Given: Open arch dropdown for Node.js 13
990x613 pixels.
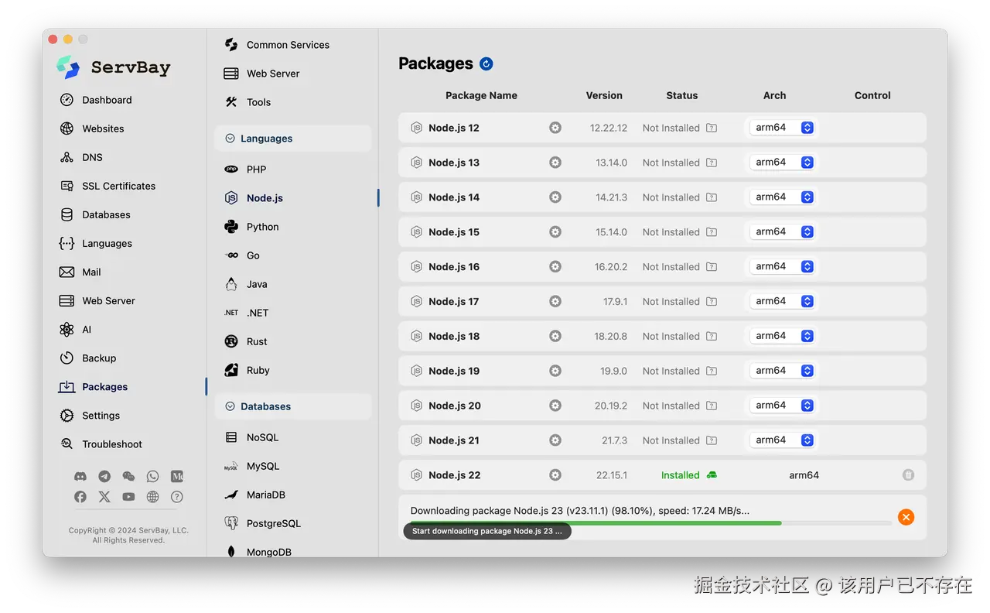Looking at the screenshot, I should (783, 163).
